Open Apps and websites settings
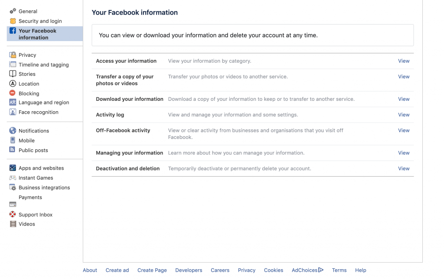This screenshot has height=280, width=444. tap(41, 168)
